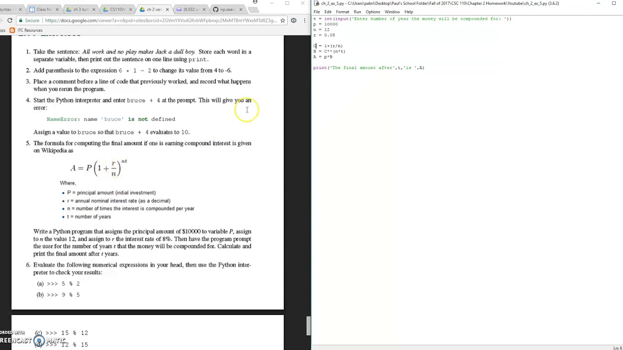Bookmark this page with the star icon
This screenshot has width=623, height=350.
tap(282, 20)
